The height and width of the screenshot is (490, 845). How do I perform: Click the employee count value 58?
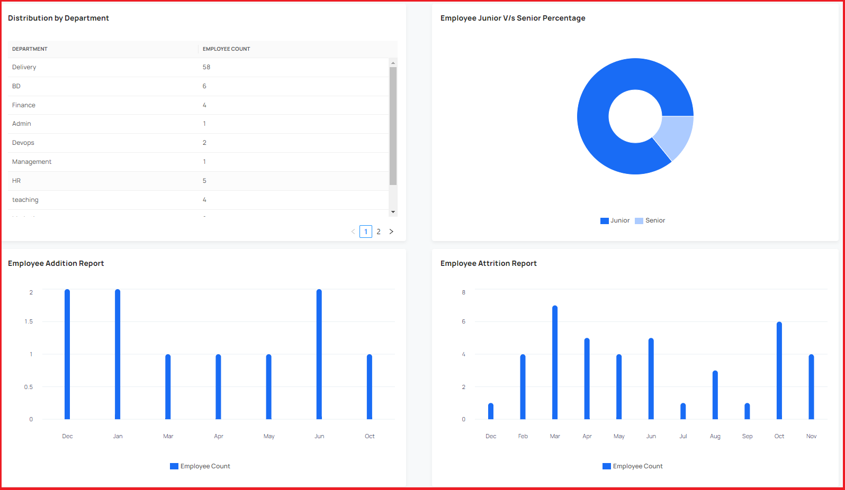pyautogui.click(x=206, y=67)
